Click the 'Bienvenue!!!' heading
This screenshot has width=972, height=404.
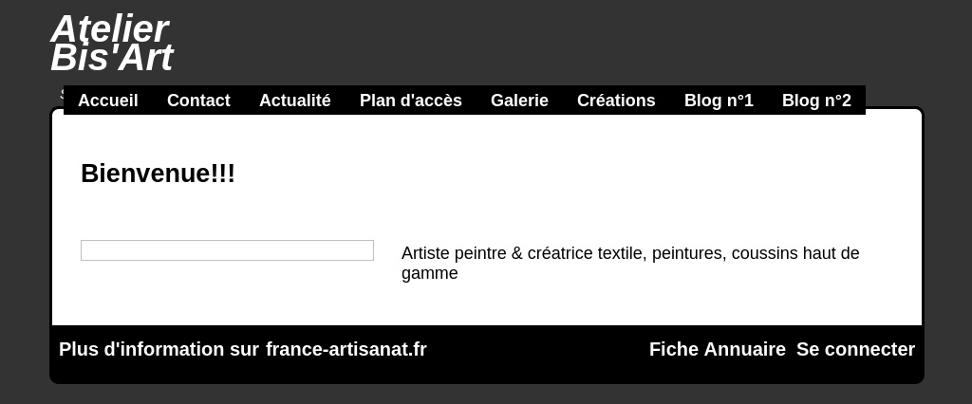click(159, 174)
